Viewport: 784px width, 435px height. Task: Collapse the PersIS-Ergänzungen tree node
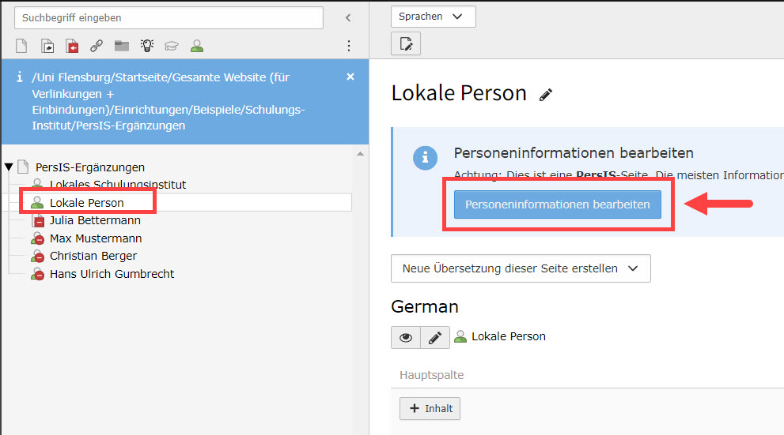(9, 167)
